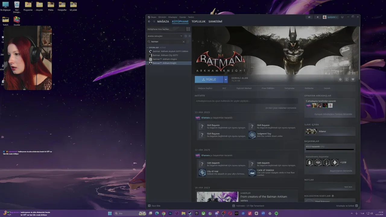The image size is (386, 217).
Task: Open Steam in the Windows taskbar
Action: click(190, 213)
